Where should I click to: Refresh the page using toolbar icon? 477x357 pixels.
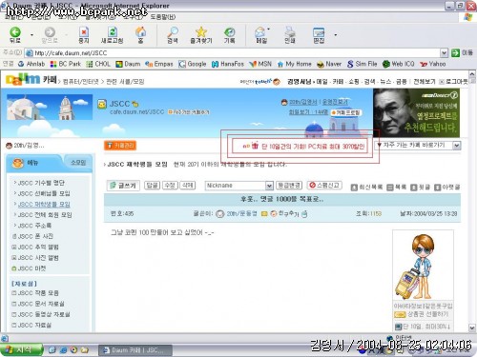coord(112,35)
